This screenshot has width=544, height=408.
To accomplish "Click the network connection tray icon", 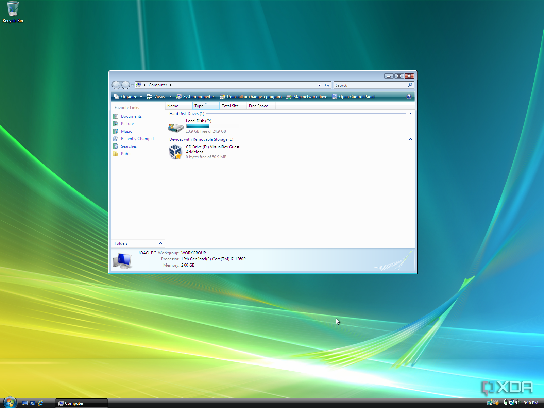I will 511,403.
